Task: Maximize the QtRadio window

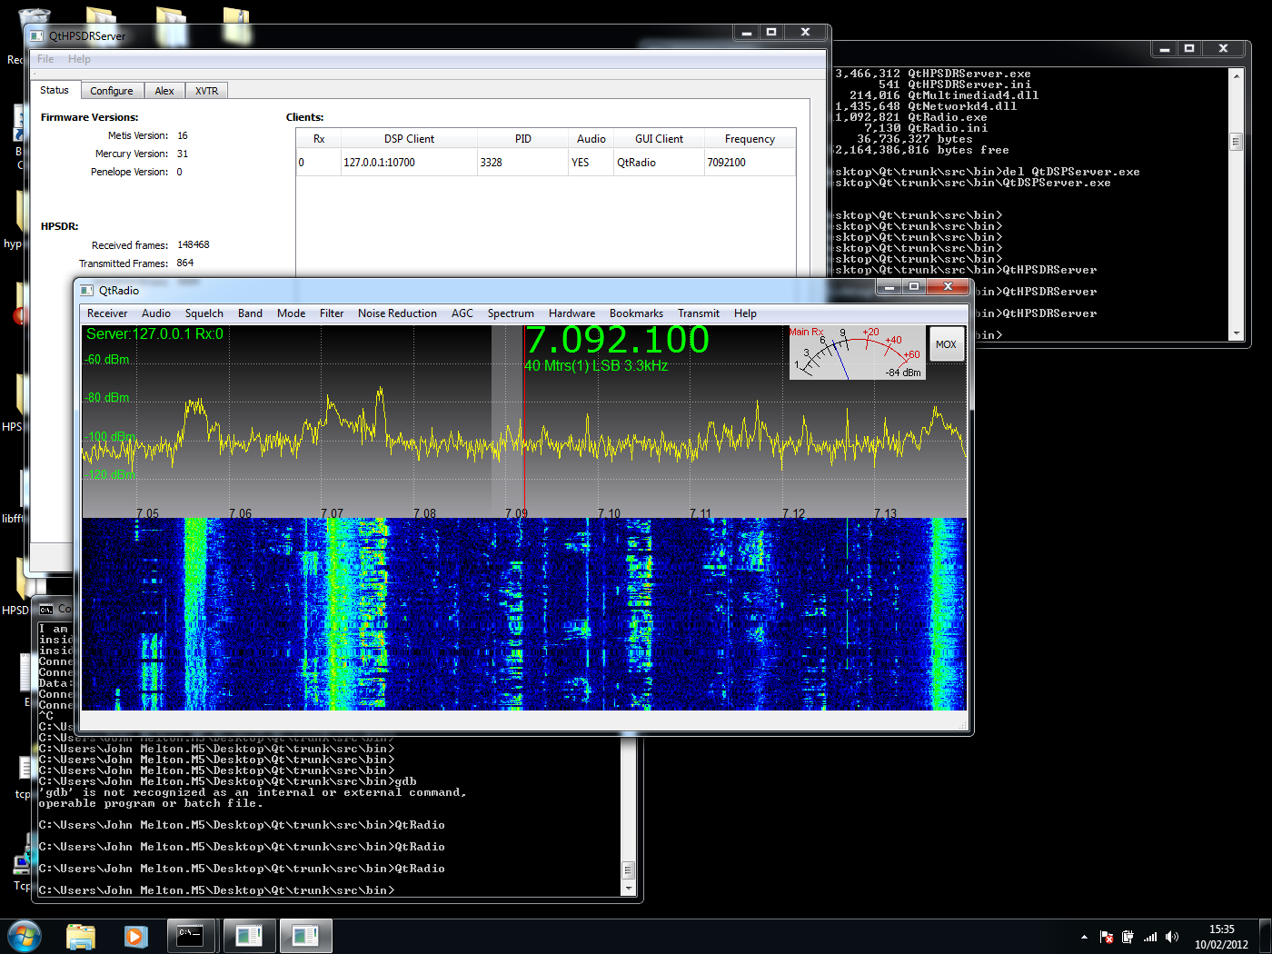Action: [x=914, y=287]
